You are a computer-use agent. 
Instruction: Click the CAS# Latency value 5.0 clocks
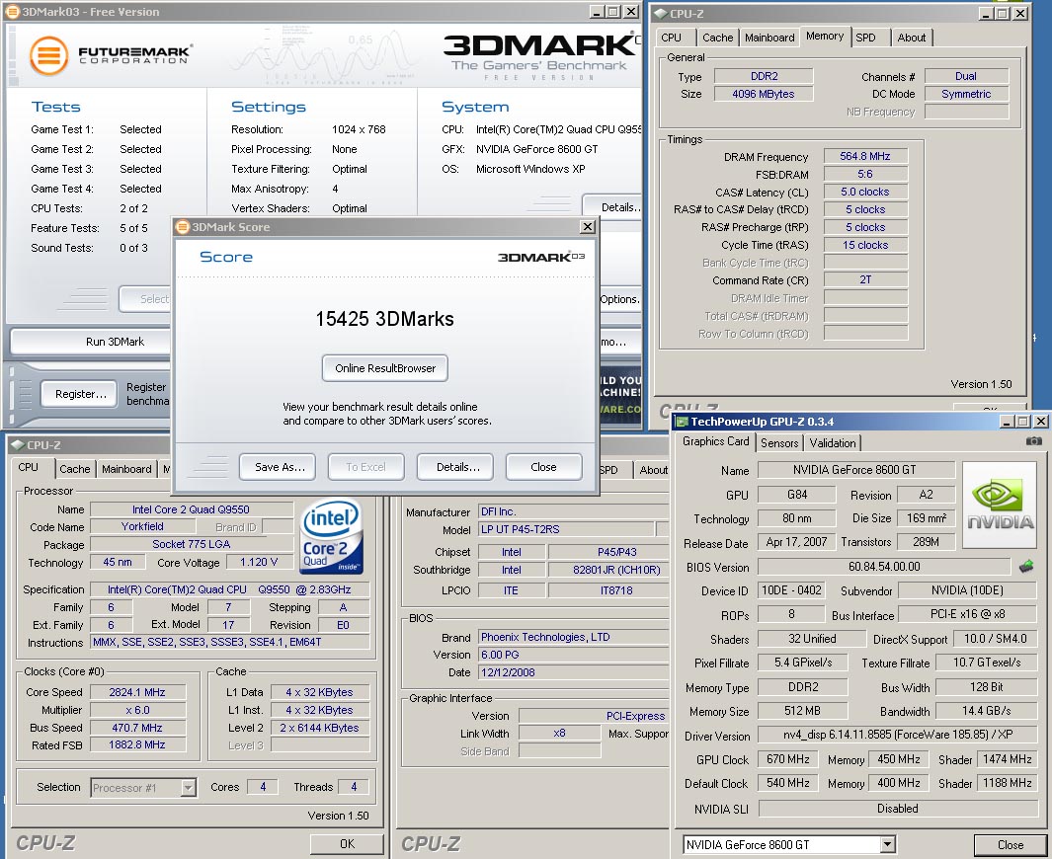click(865, 192)
